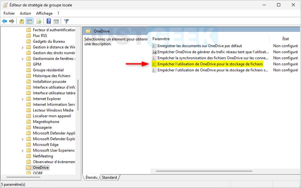Screen dimensions: 301x188
Task: Expand the Internet Explorer node
Action: 22,99
